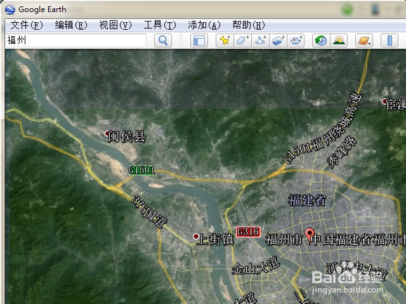Click the 福州市 city label
This screenshot has width=406, height=304.
click(x=284, y=239)
